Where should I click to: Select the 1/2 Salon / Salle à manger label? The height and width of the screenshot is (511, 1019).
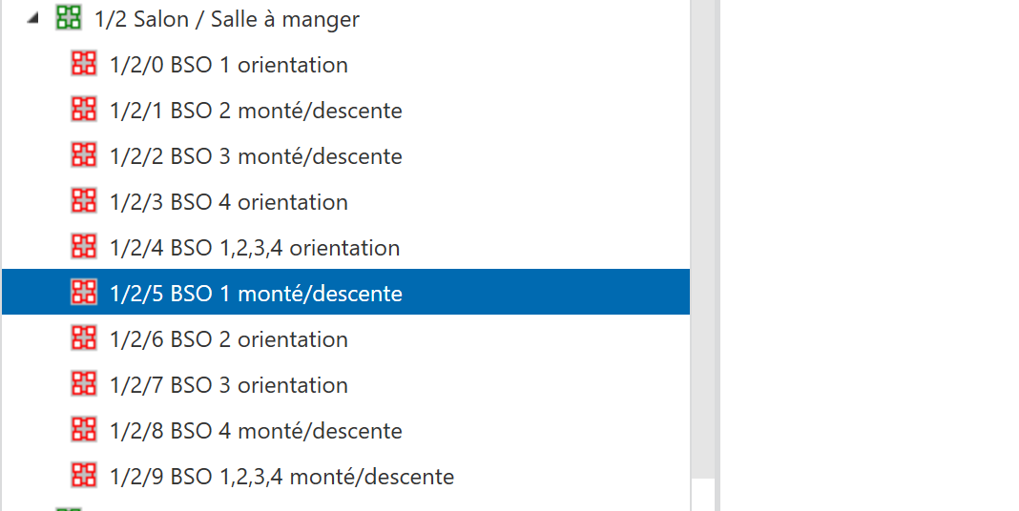[x=227, y=19]
